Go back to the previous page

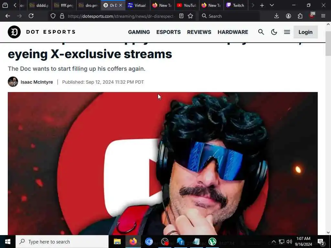[x=8, y=16]
